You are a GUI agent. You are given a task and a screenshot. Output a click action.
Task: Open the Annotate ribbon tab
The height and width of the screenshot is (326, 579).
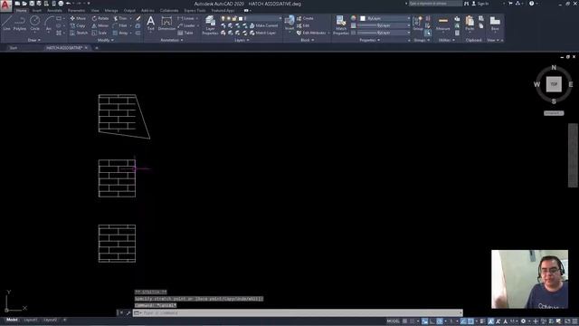(x=54, y=11)
